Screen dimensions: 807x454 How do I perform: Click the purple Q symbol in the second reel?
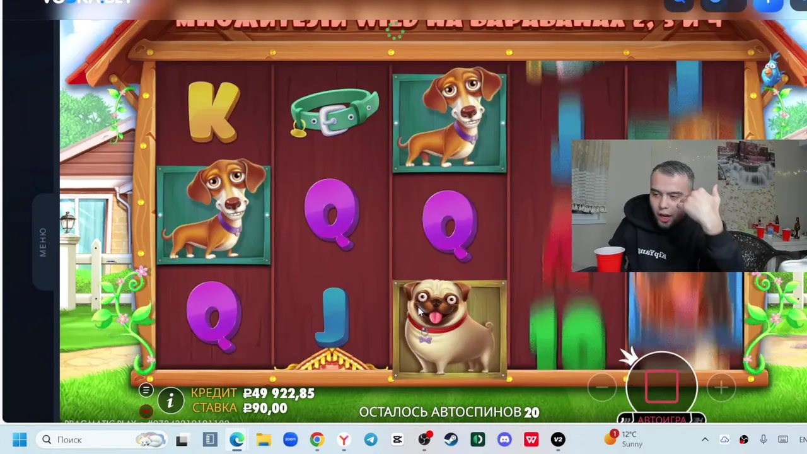(332, 214)
